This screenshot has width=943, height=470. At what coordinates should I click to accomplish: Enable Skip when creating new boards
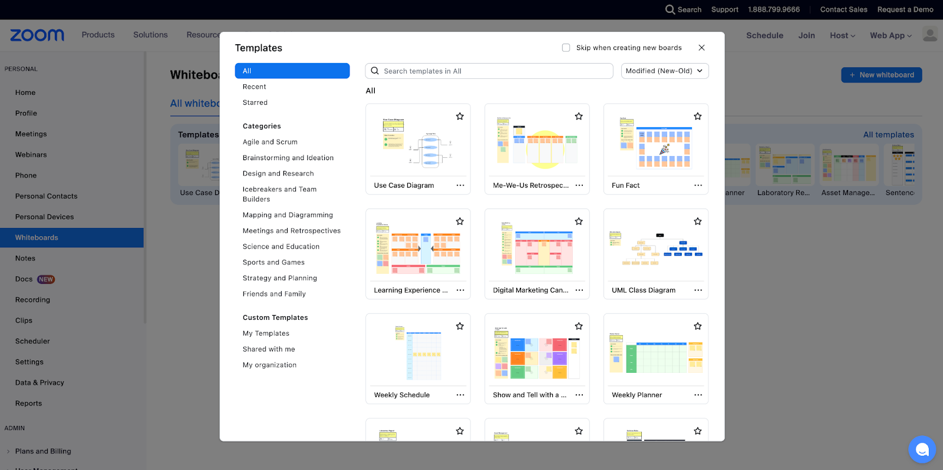pyautogui.click(x=566, y=48)
